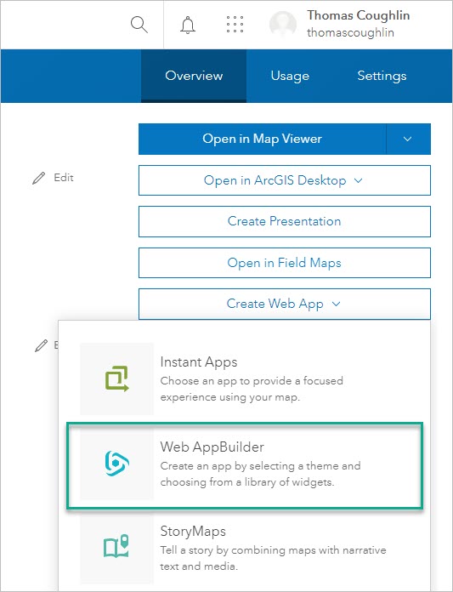This screenshot has height=592, width=453.
Task: Click the Edit link text
Action: 64,178
